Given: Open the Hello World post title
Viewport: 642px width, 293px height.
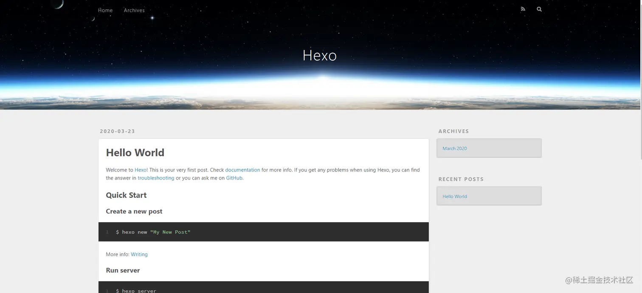Looking at the screenshot, I should pos(135,153).
